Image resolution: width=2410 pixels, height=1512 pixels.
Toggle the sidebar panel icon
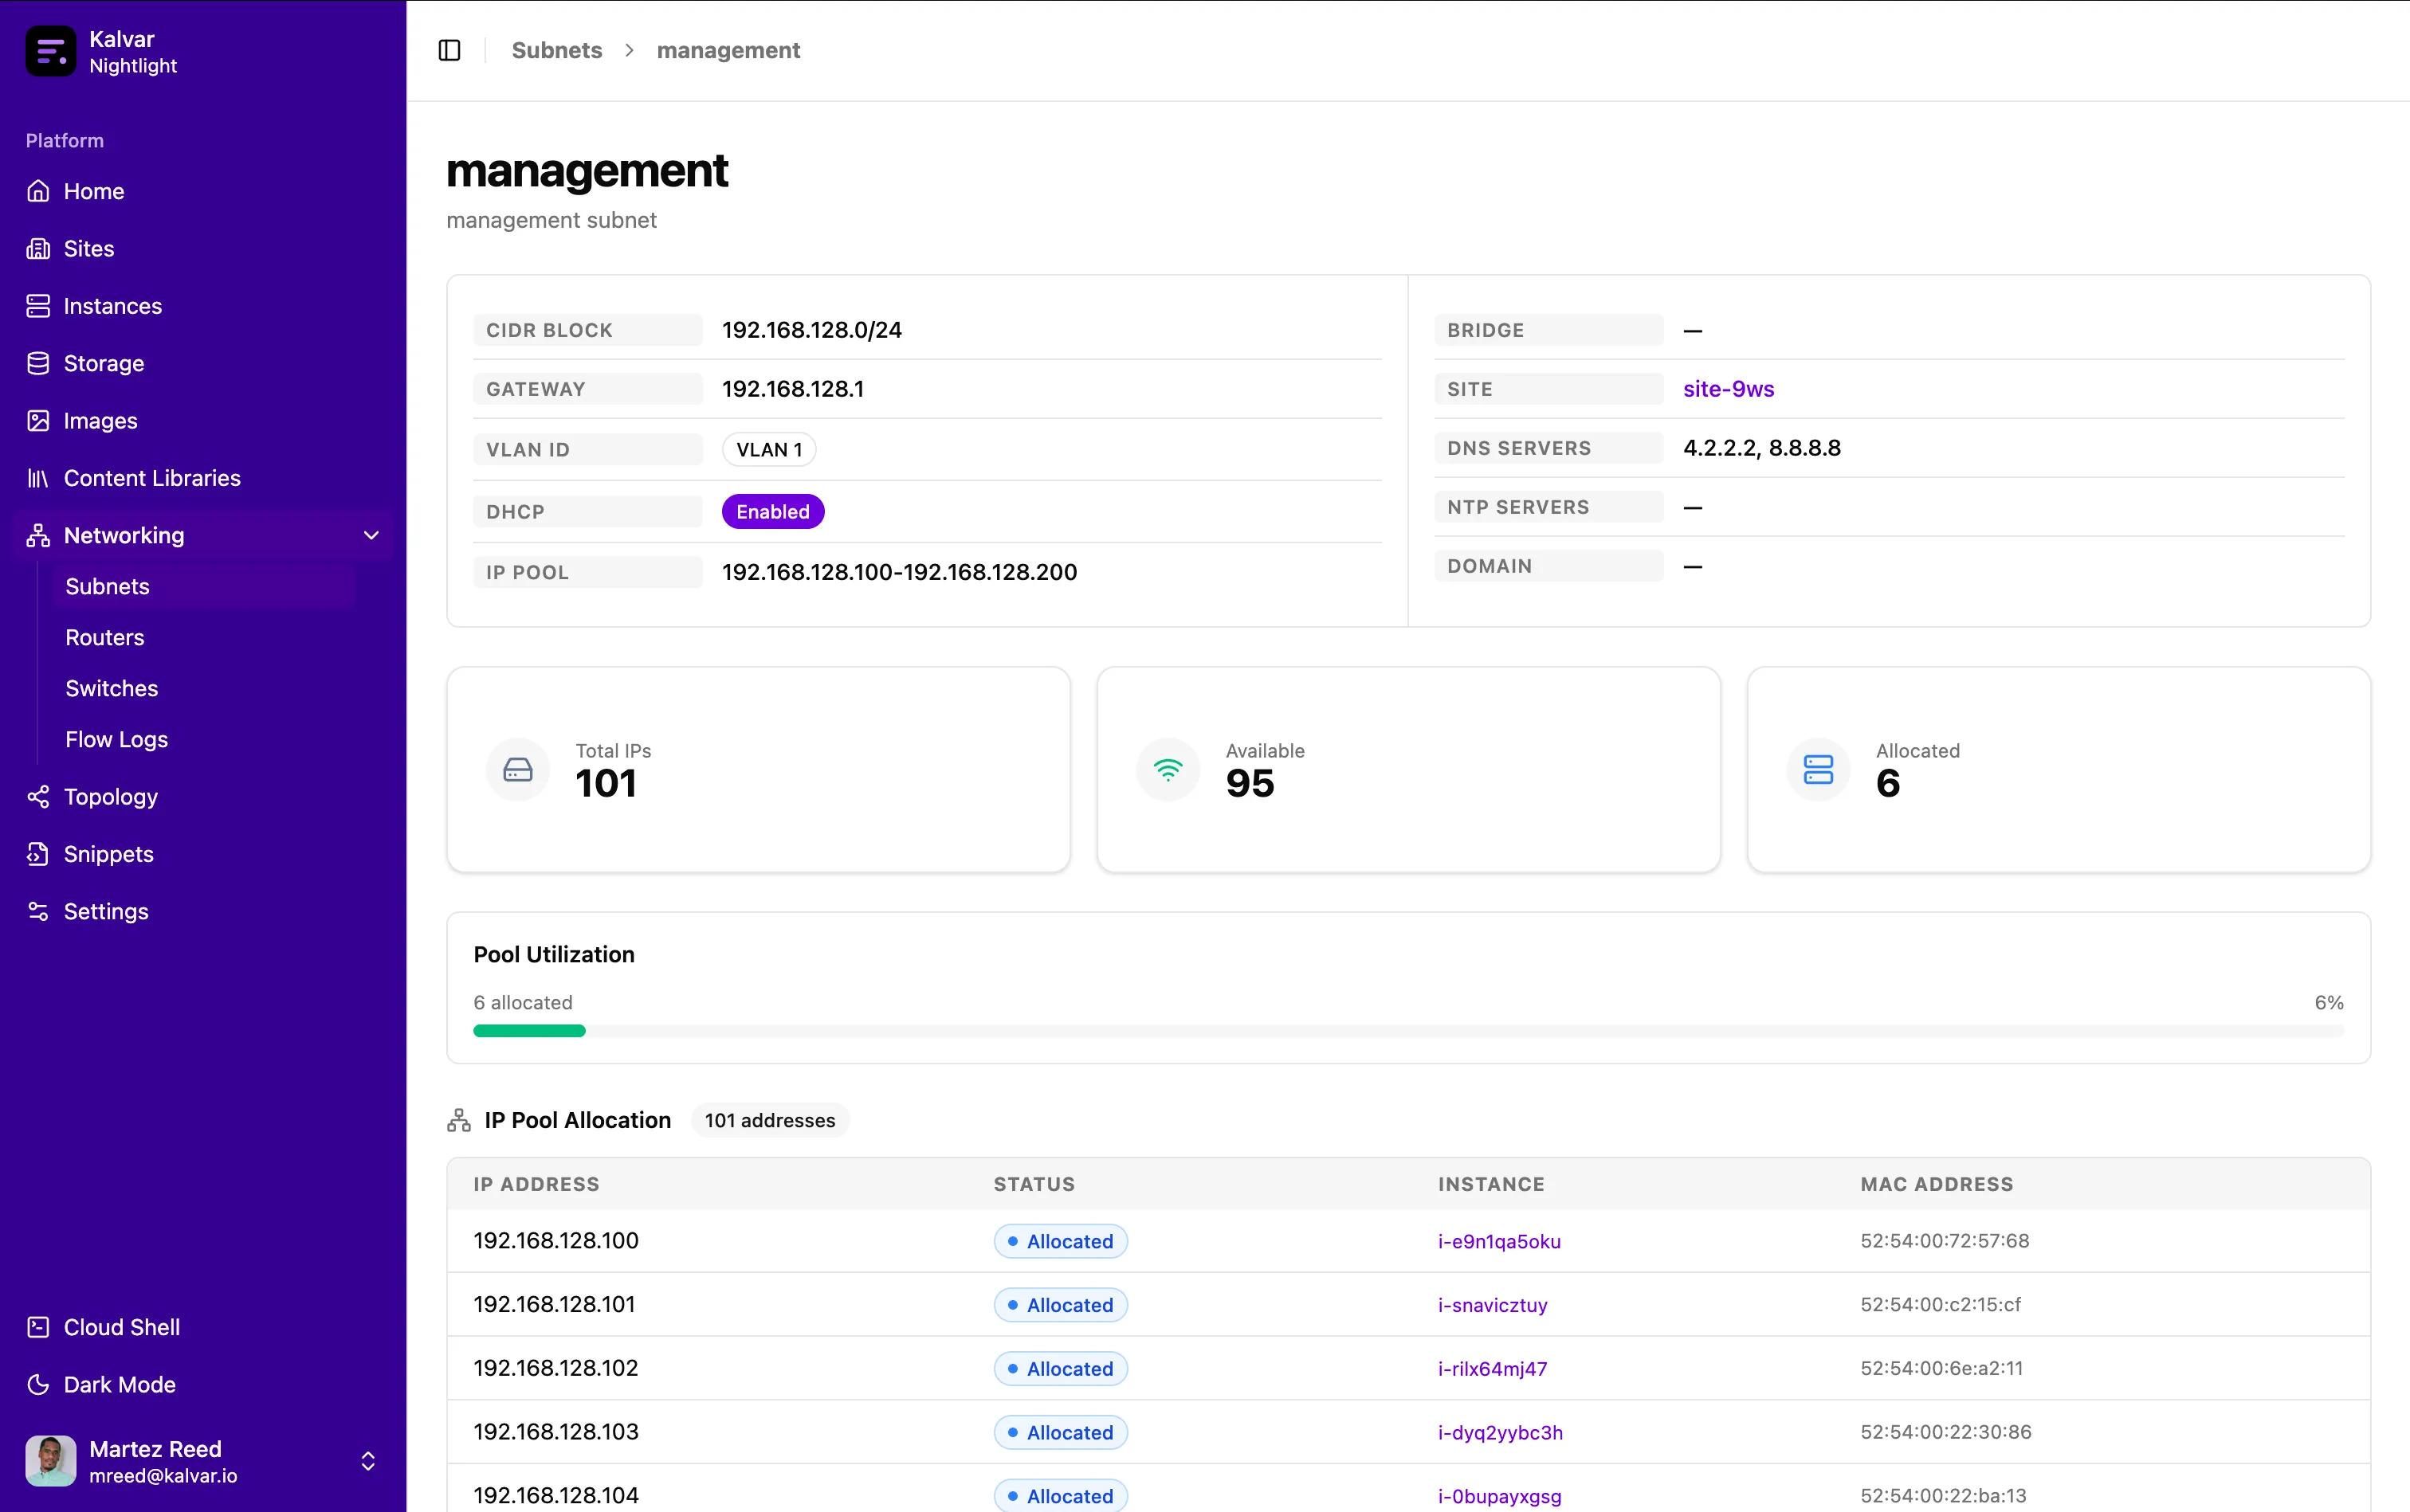[449, 50]
